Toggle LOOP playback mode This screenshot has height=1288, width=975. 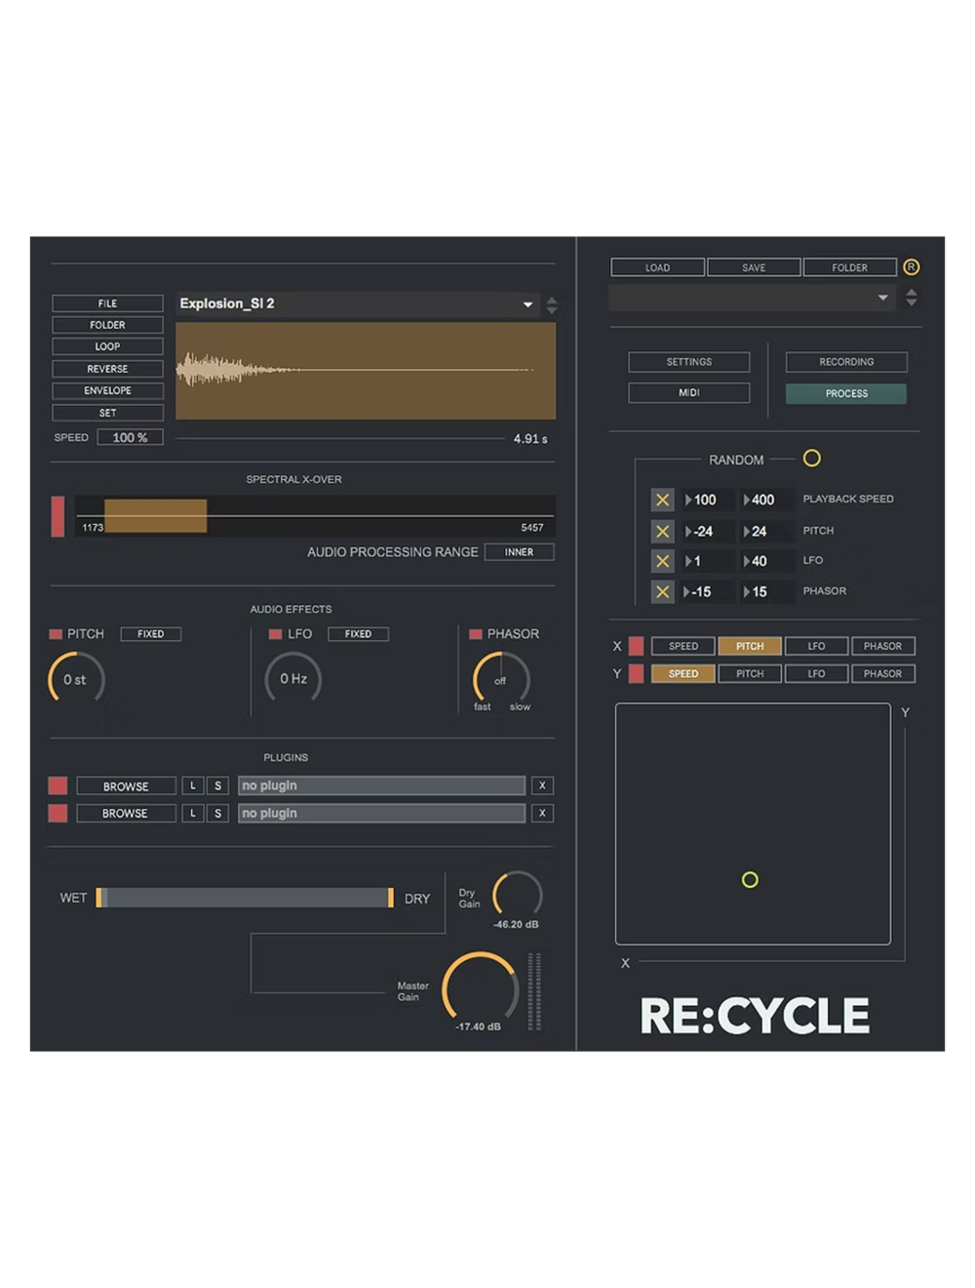pyautogui.click(x=107, y=346)
